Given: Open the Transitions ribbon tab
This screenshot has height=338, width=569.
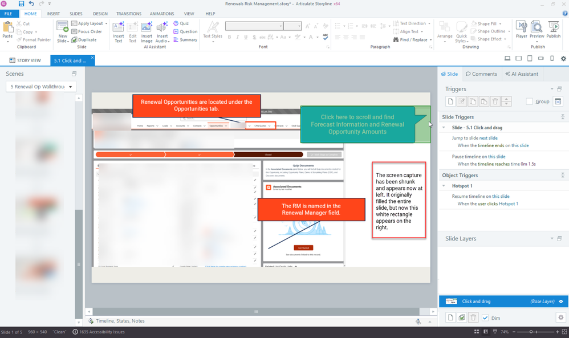Looking at the screenshot, I should click(128, 14).
